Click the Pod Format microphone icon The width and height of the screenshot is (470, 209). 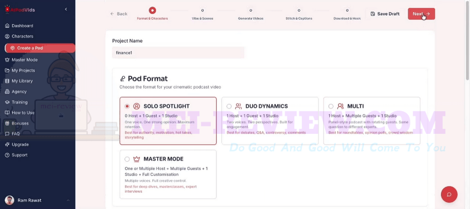coord(122,79)
